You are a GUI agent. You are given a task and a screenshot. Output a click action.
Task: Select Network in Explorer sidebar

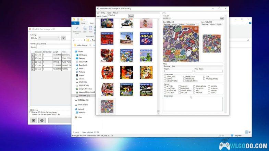click(80, 109)
